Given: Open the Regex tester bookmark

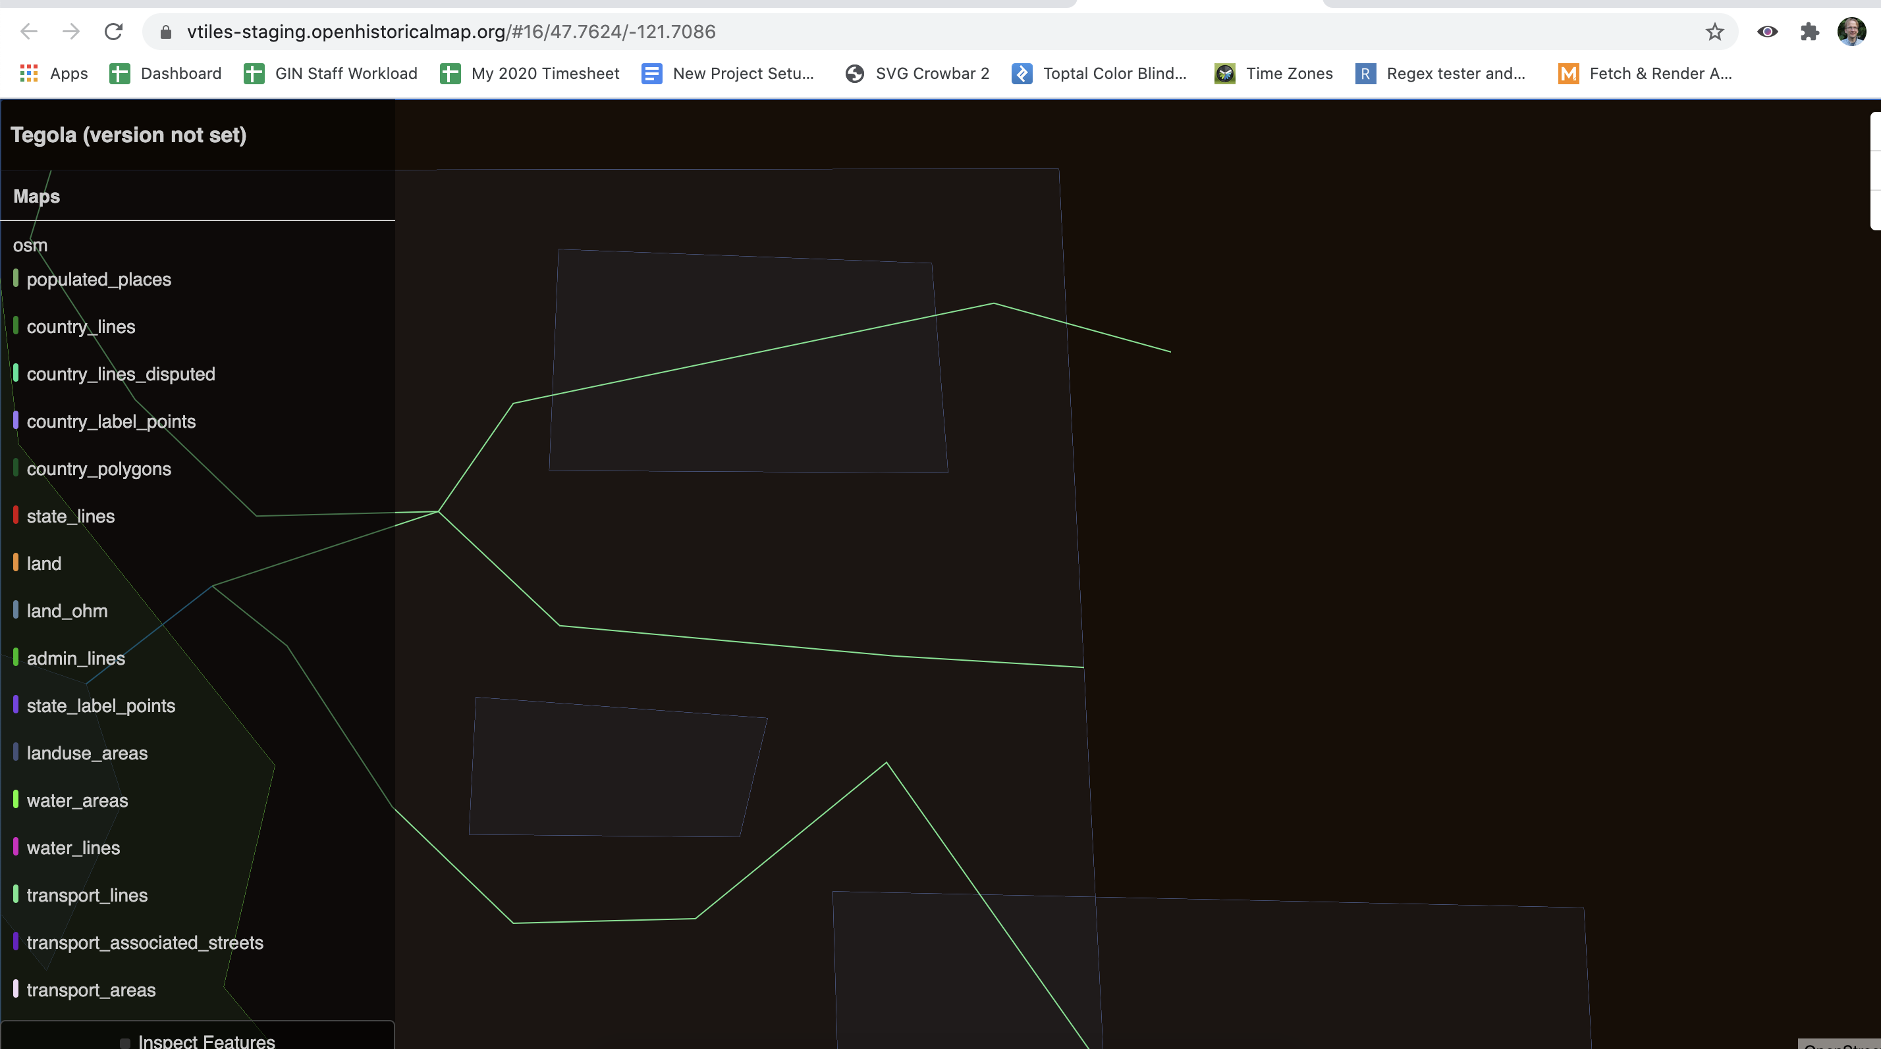Looking at the screenshot, I should coord(1440,73).
